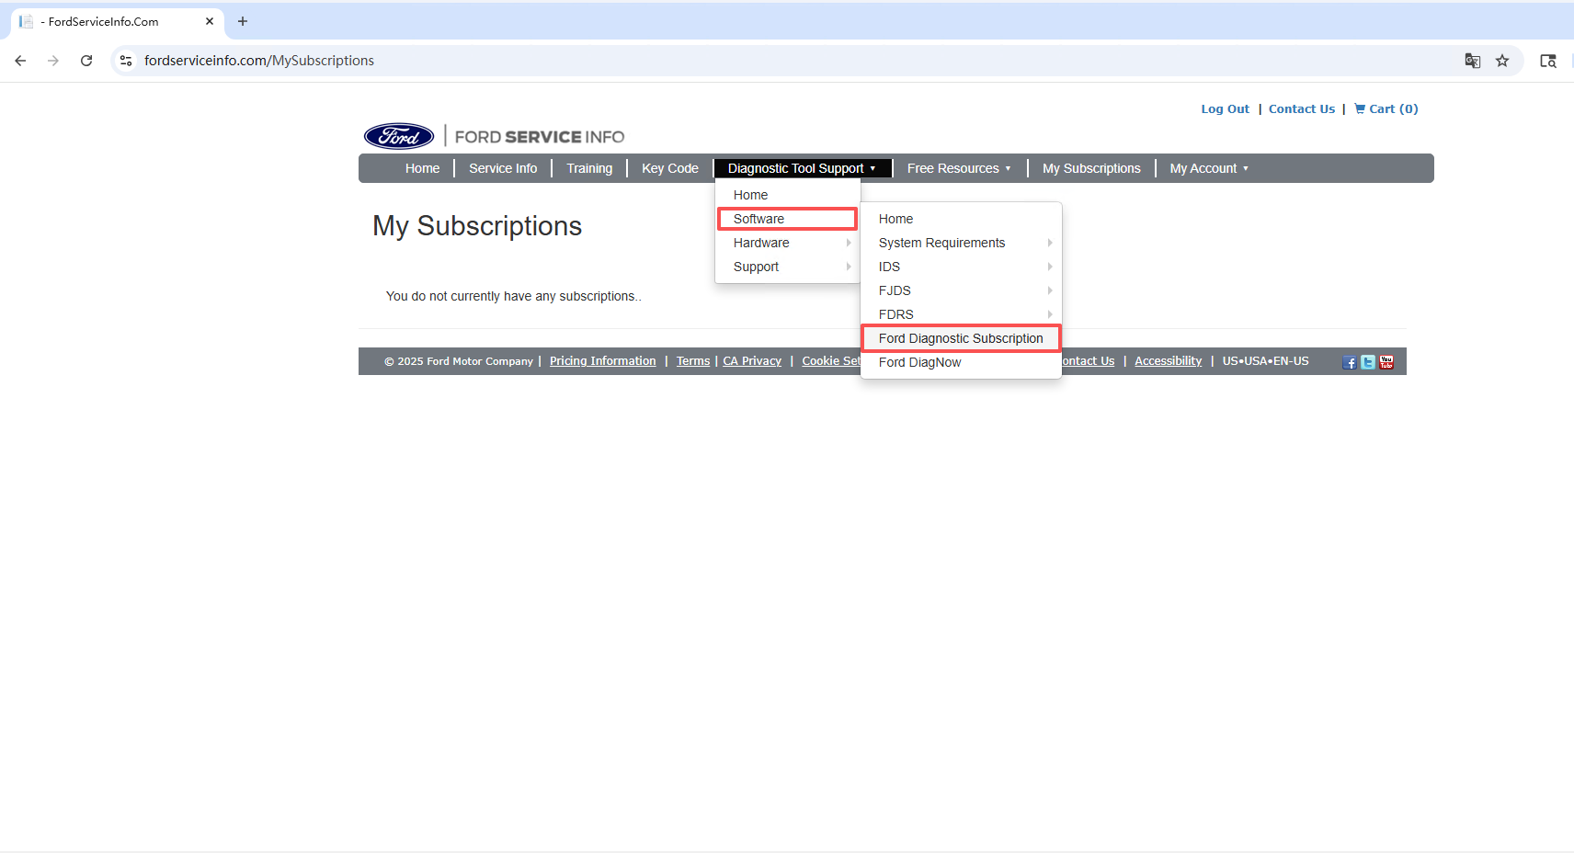Screen dimensions: 1574x853
Task: Click the translate page icon
Action: pos(1472,61)
